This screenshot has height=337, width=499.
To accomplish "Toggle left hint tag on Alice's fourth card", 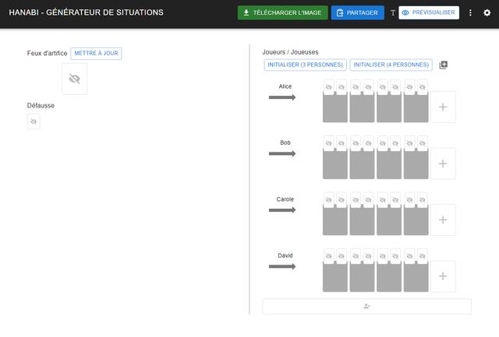I will 409,87.
